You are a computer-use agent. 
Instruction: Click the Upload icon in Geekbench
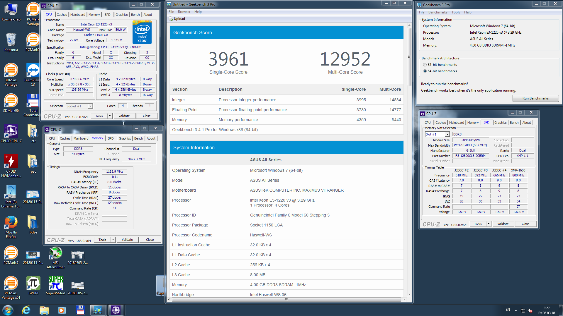[171, 19]
